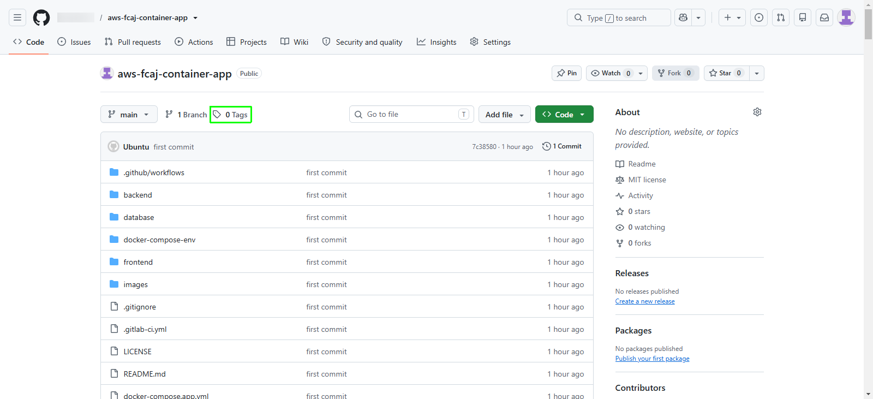This screenshot has width=873, height=399.
Task: Open the hamburger navigation menu
Action: (x=17, y=17)
